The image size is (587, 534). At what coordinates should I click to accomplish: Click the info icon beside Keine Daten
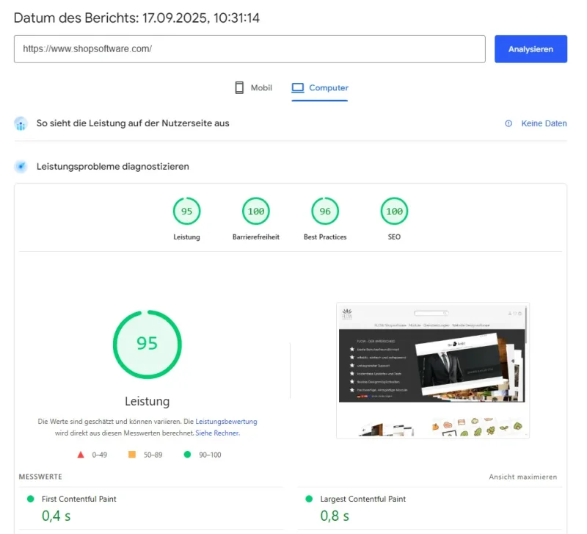(508, 123)
